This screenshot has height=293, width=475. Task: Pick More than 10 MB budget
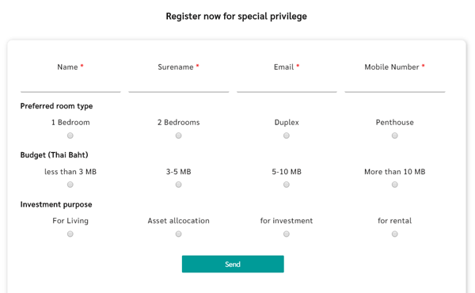(394, 185)
